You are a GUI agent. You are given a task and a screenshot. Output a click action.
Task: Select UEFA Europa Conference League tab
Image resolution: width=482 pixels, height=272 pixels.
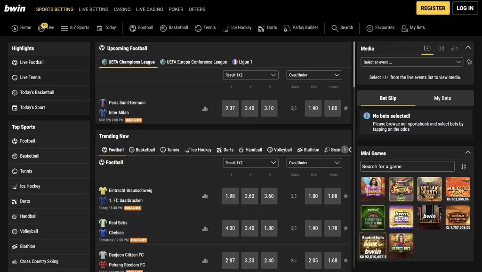[193, 62]
